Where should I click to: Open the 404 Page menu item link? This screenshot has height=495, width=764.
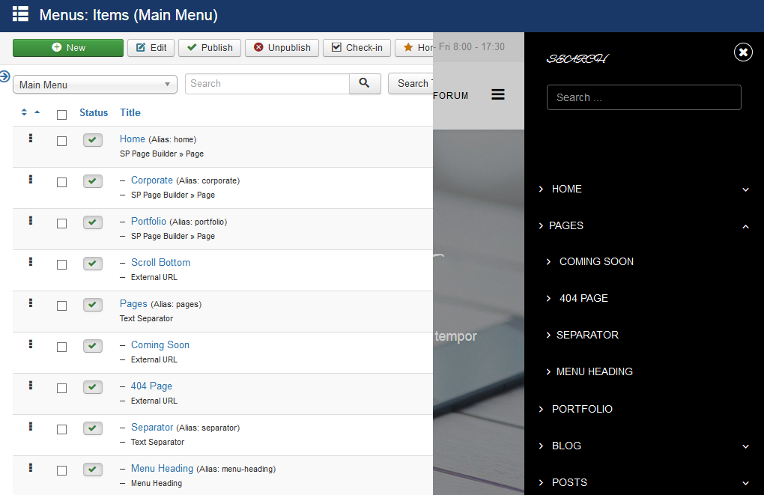[x=151, y=386]
